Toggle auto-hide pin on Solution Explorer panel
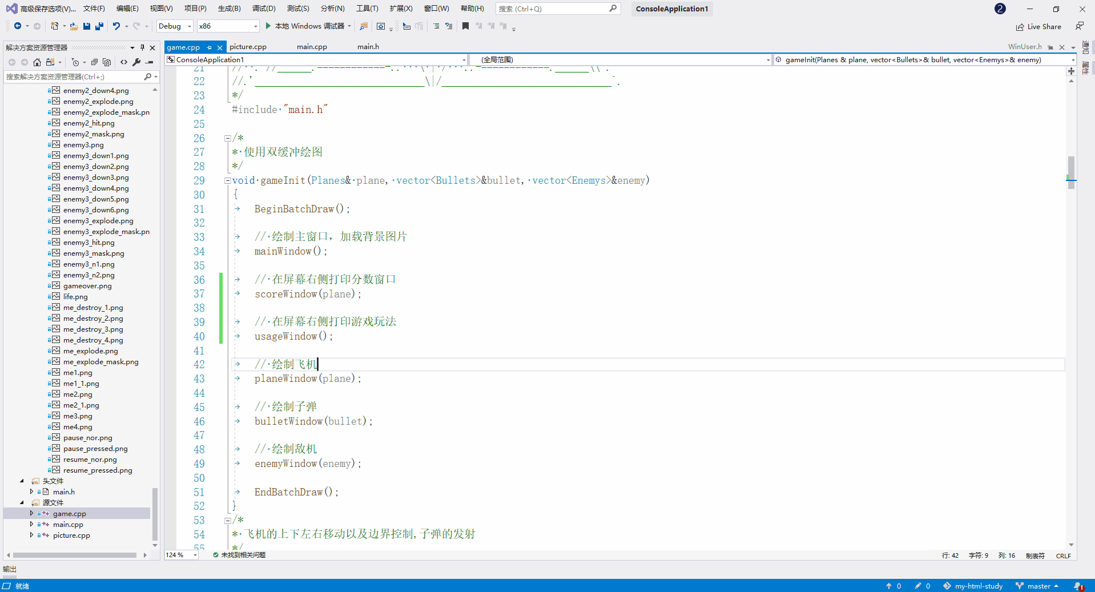1095x592 pixels. click(142, 47)
